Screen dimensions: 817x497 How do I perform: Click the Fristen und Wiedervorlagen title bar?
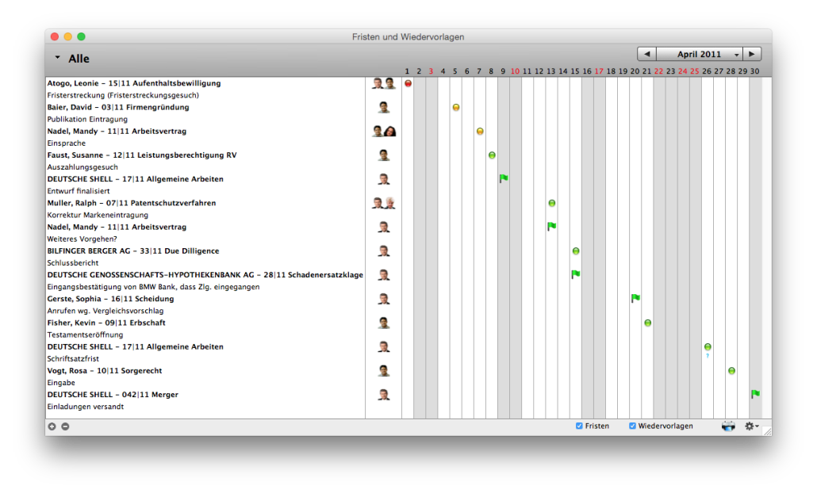click(408, 36)
